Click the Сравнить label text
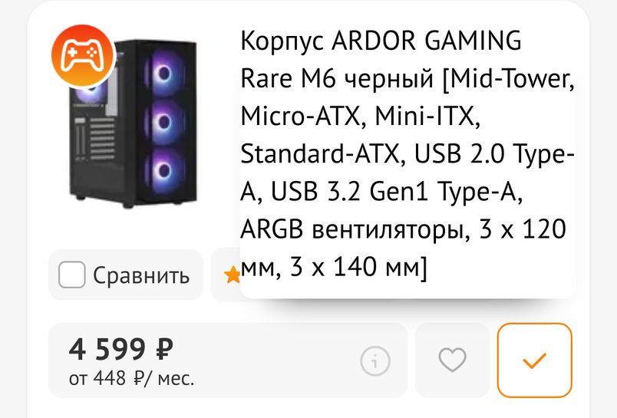 [x=141, y=275]
